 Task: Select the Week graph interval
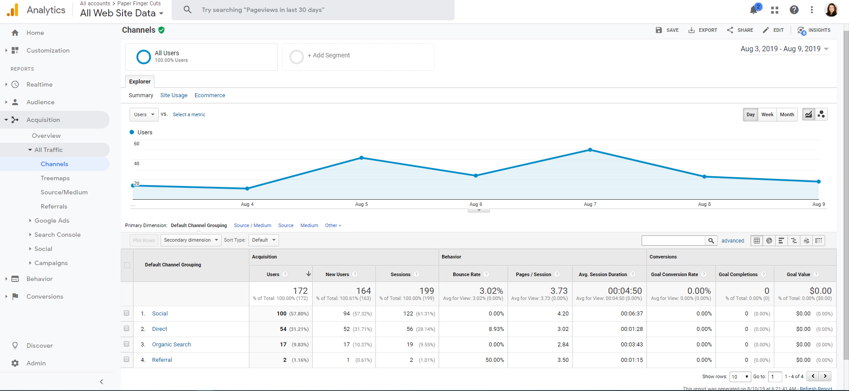(767, 114)
